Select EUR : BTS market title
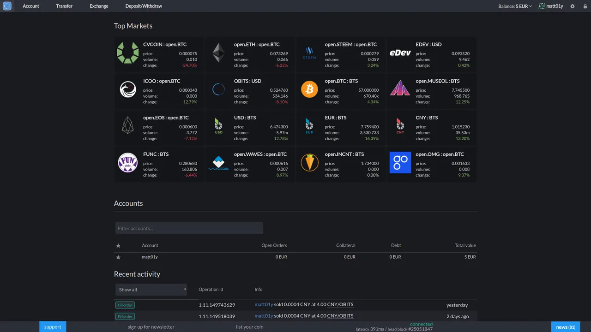Viewport: 591px width, 332px height. [336, 118]
